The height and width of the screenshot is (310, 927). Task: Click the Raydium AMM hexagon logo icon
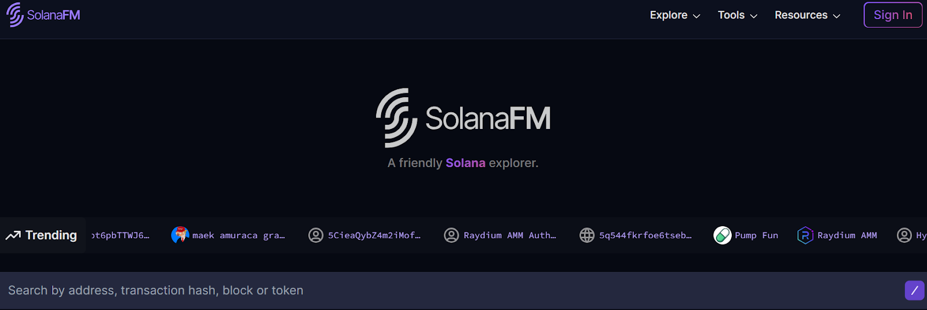pyautogui.click(x=805, y=235)
